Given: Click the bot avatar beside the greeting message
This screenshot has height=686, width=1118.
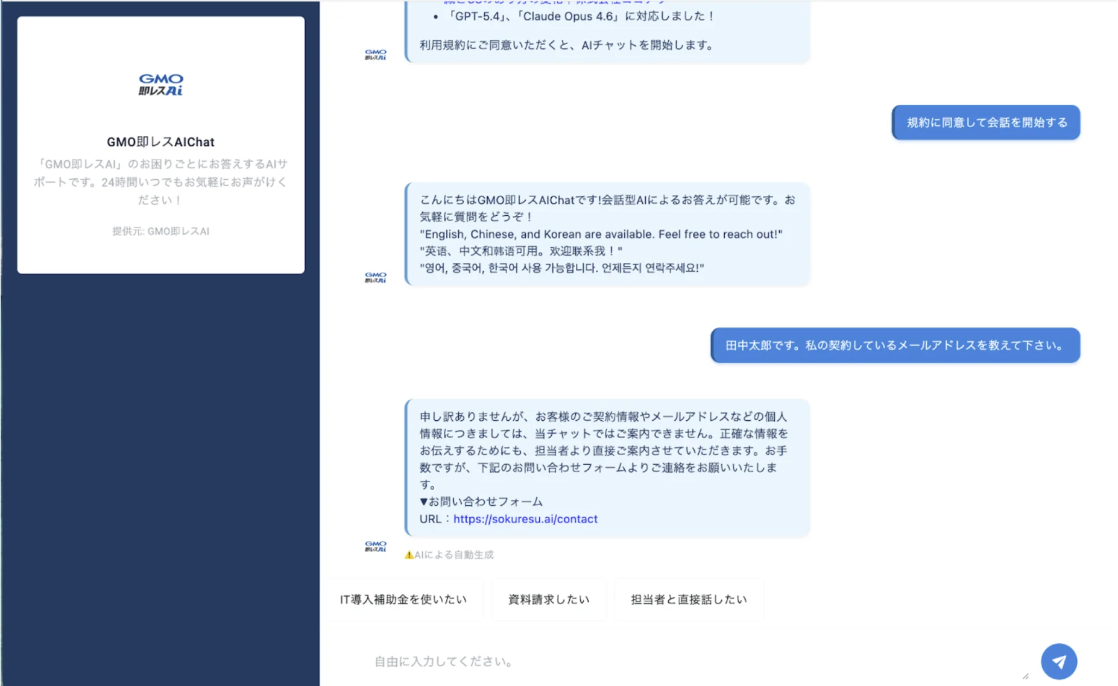Looking at the screenshot, I should 375,277.
